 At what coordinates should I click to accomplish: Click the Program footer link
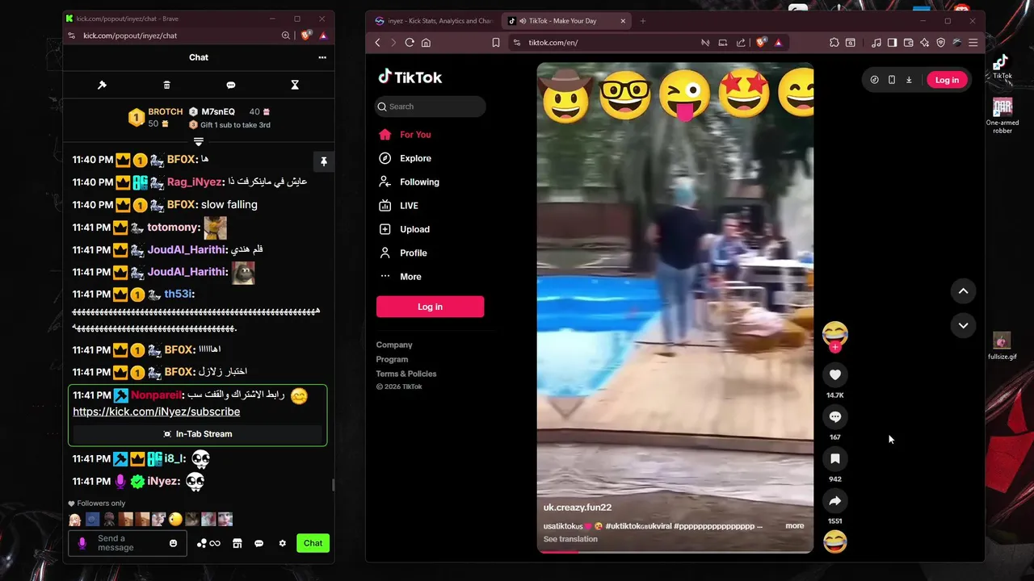392,359
